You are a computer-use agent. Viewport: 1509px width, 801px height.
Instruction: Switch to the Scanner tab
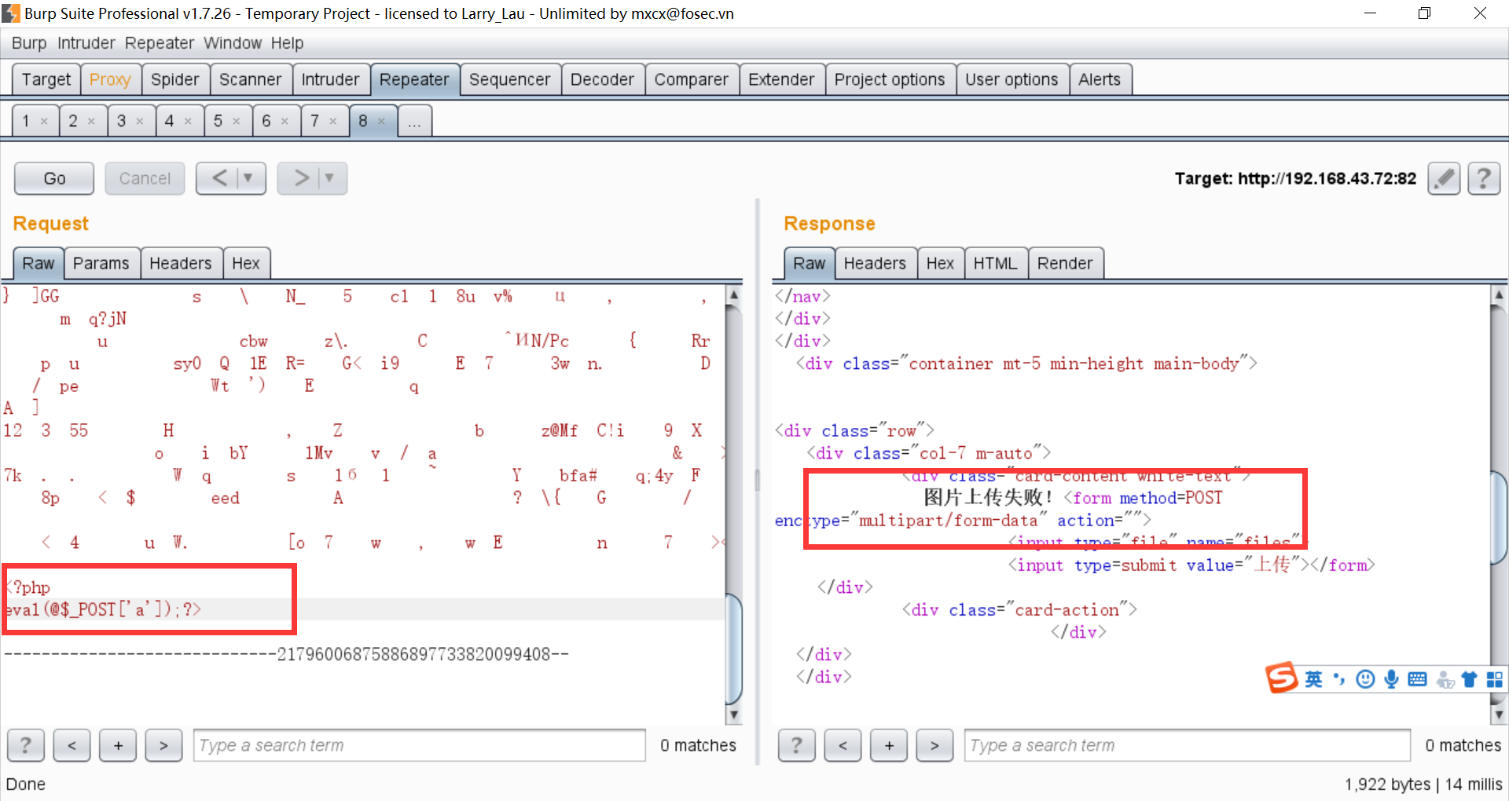tap(250, 79)
